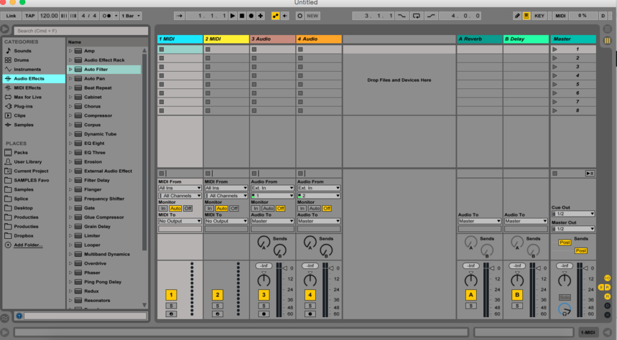Toggle the Automation Arm icon
This screenshot has width=617, height=340.
(275, 16)
